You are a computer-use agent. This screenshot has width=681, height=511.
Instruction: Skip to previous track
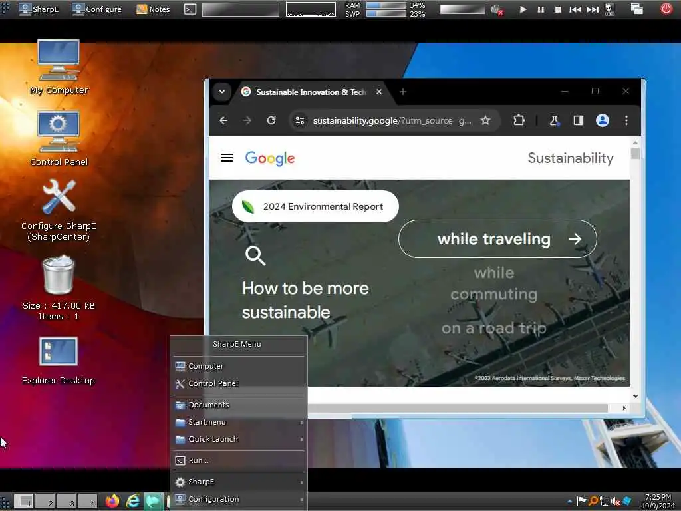tap(575, 9)
